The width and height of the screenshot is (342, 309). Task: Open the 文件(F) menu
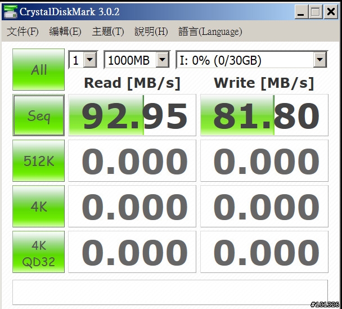22,32
